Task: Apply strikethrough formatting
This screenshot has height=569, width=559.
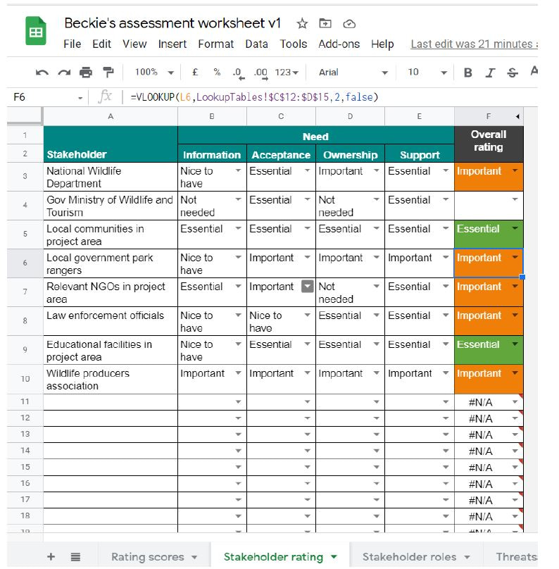Action: tap(512, 73)
